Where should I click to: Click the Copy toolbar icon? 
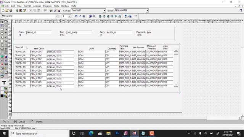click(x=35, y=11)
